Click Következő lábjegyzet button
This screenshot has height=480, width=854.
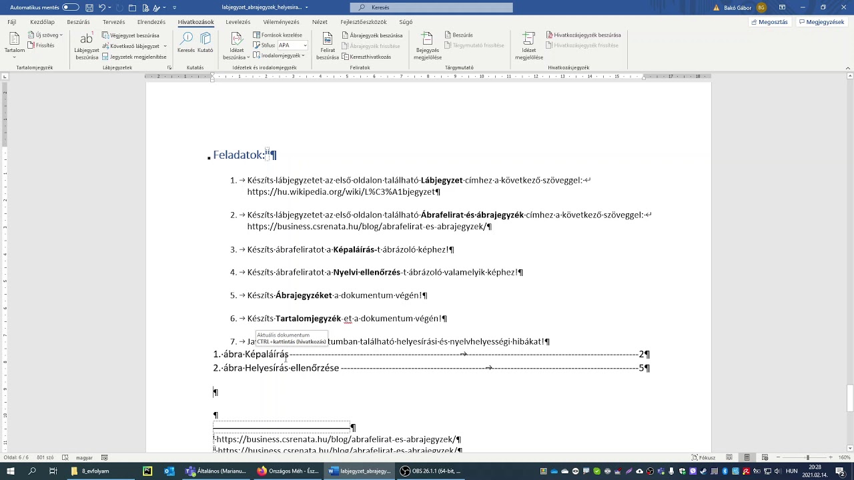(131, 46)
